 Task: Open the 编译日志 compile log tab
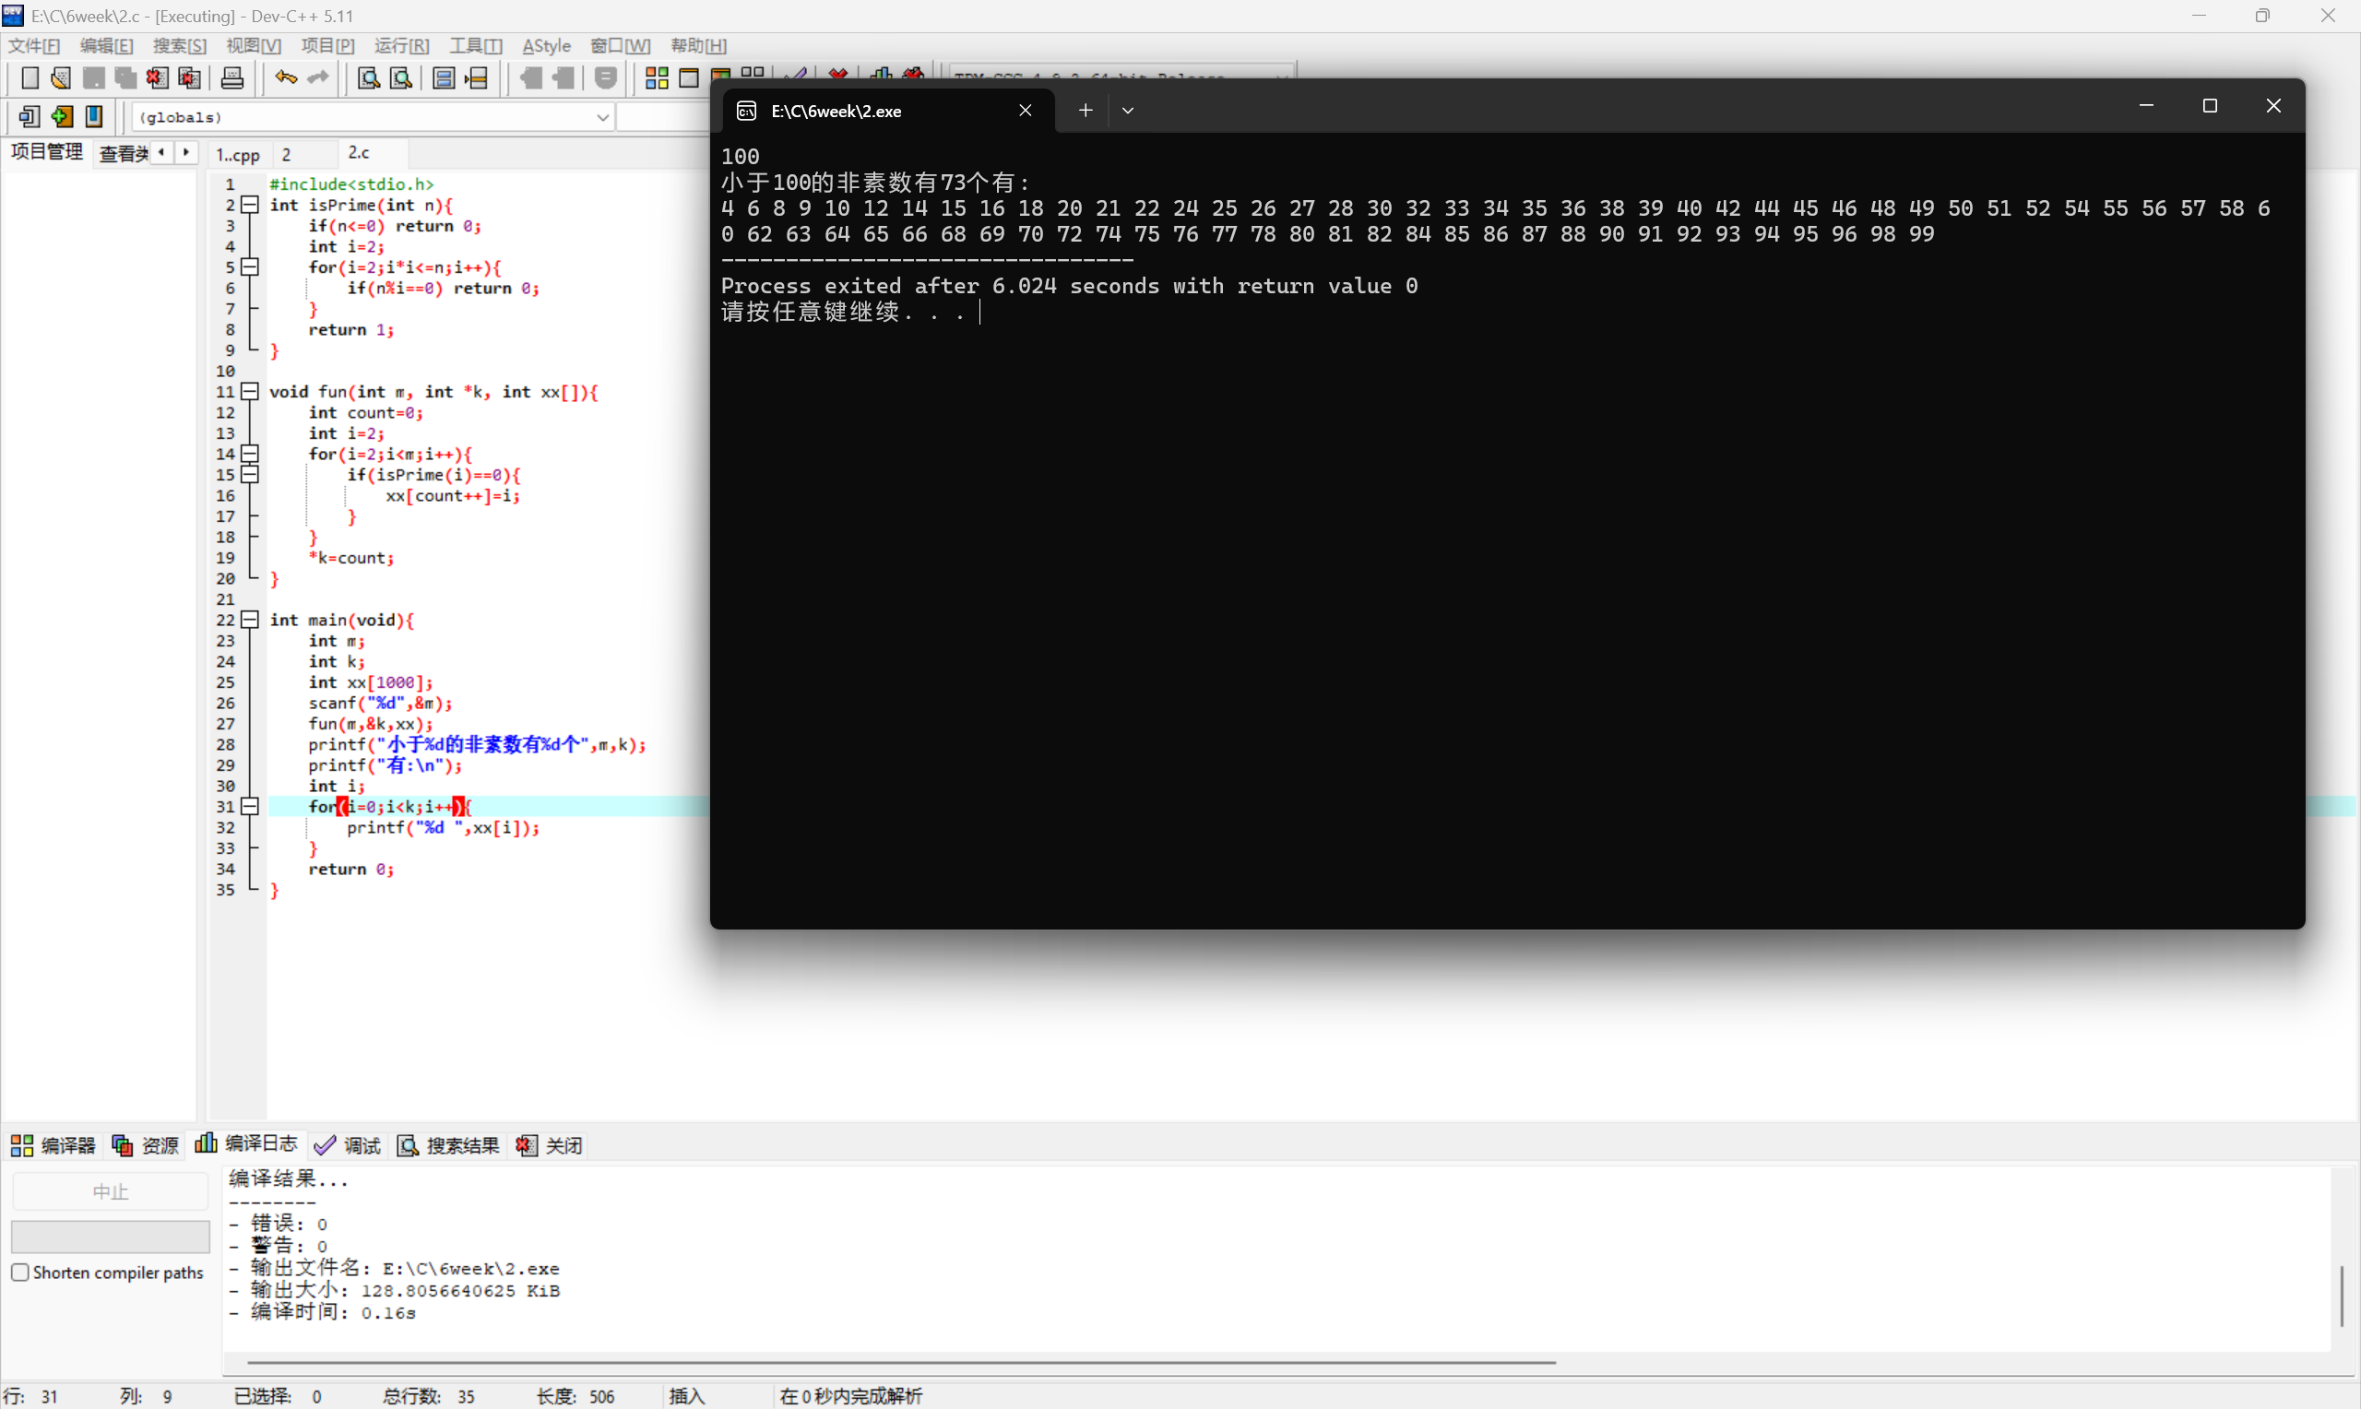247,1144
